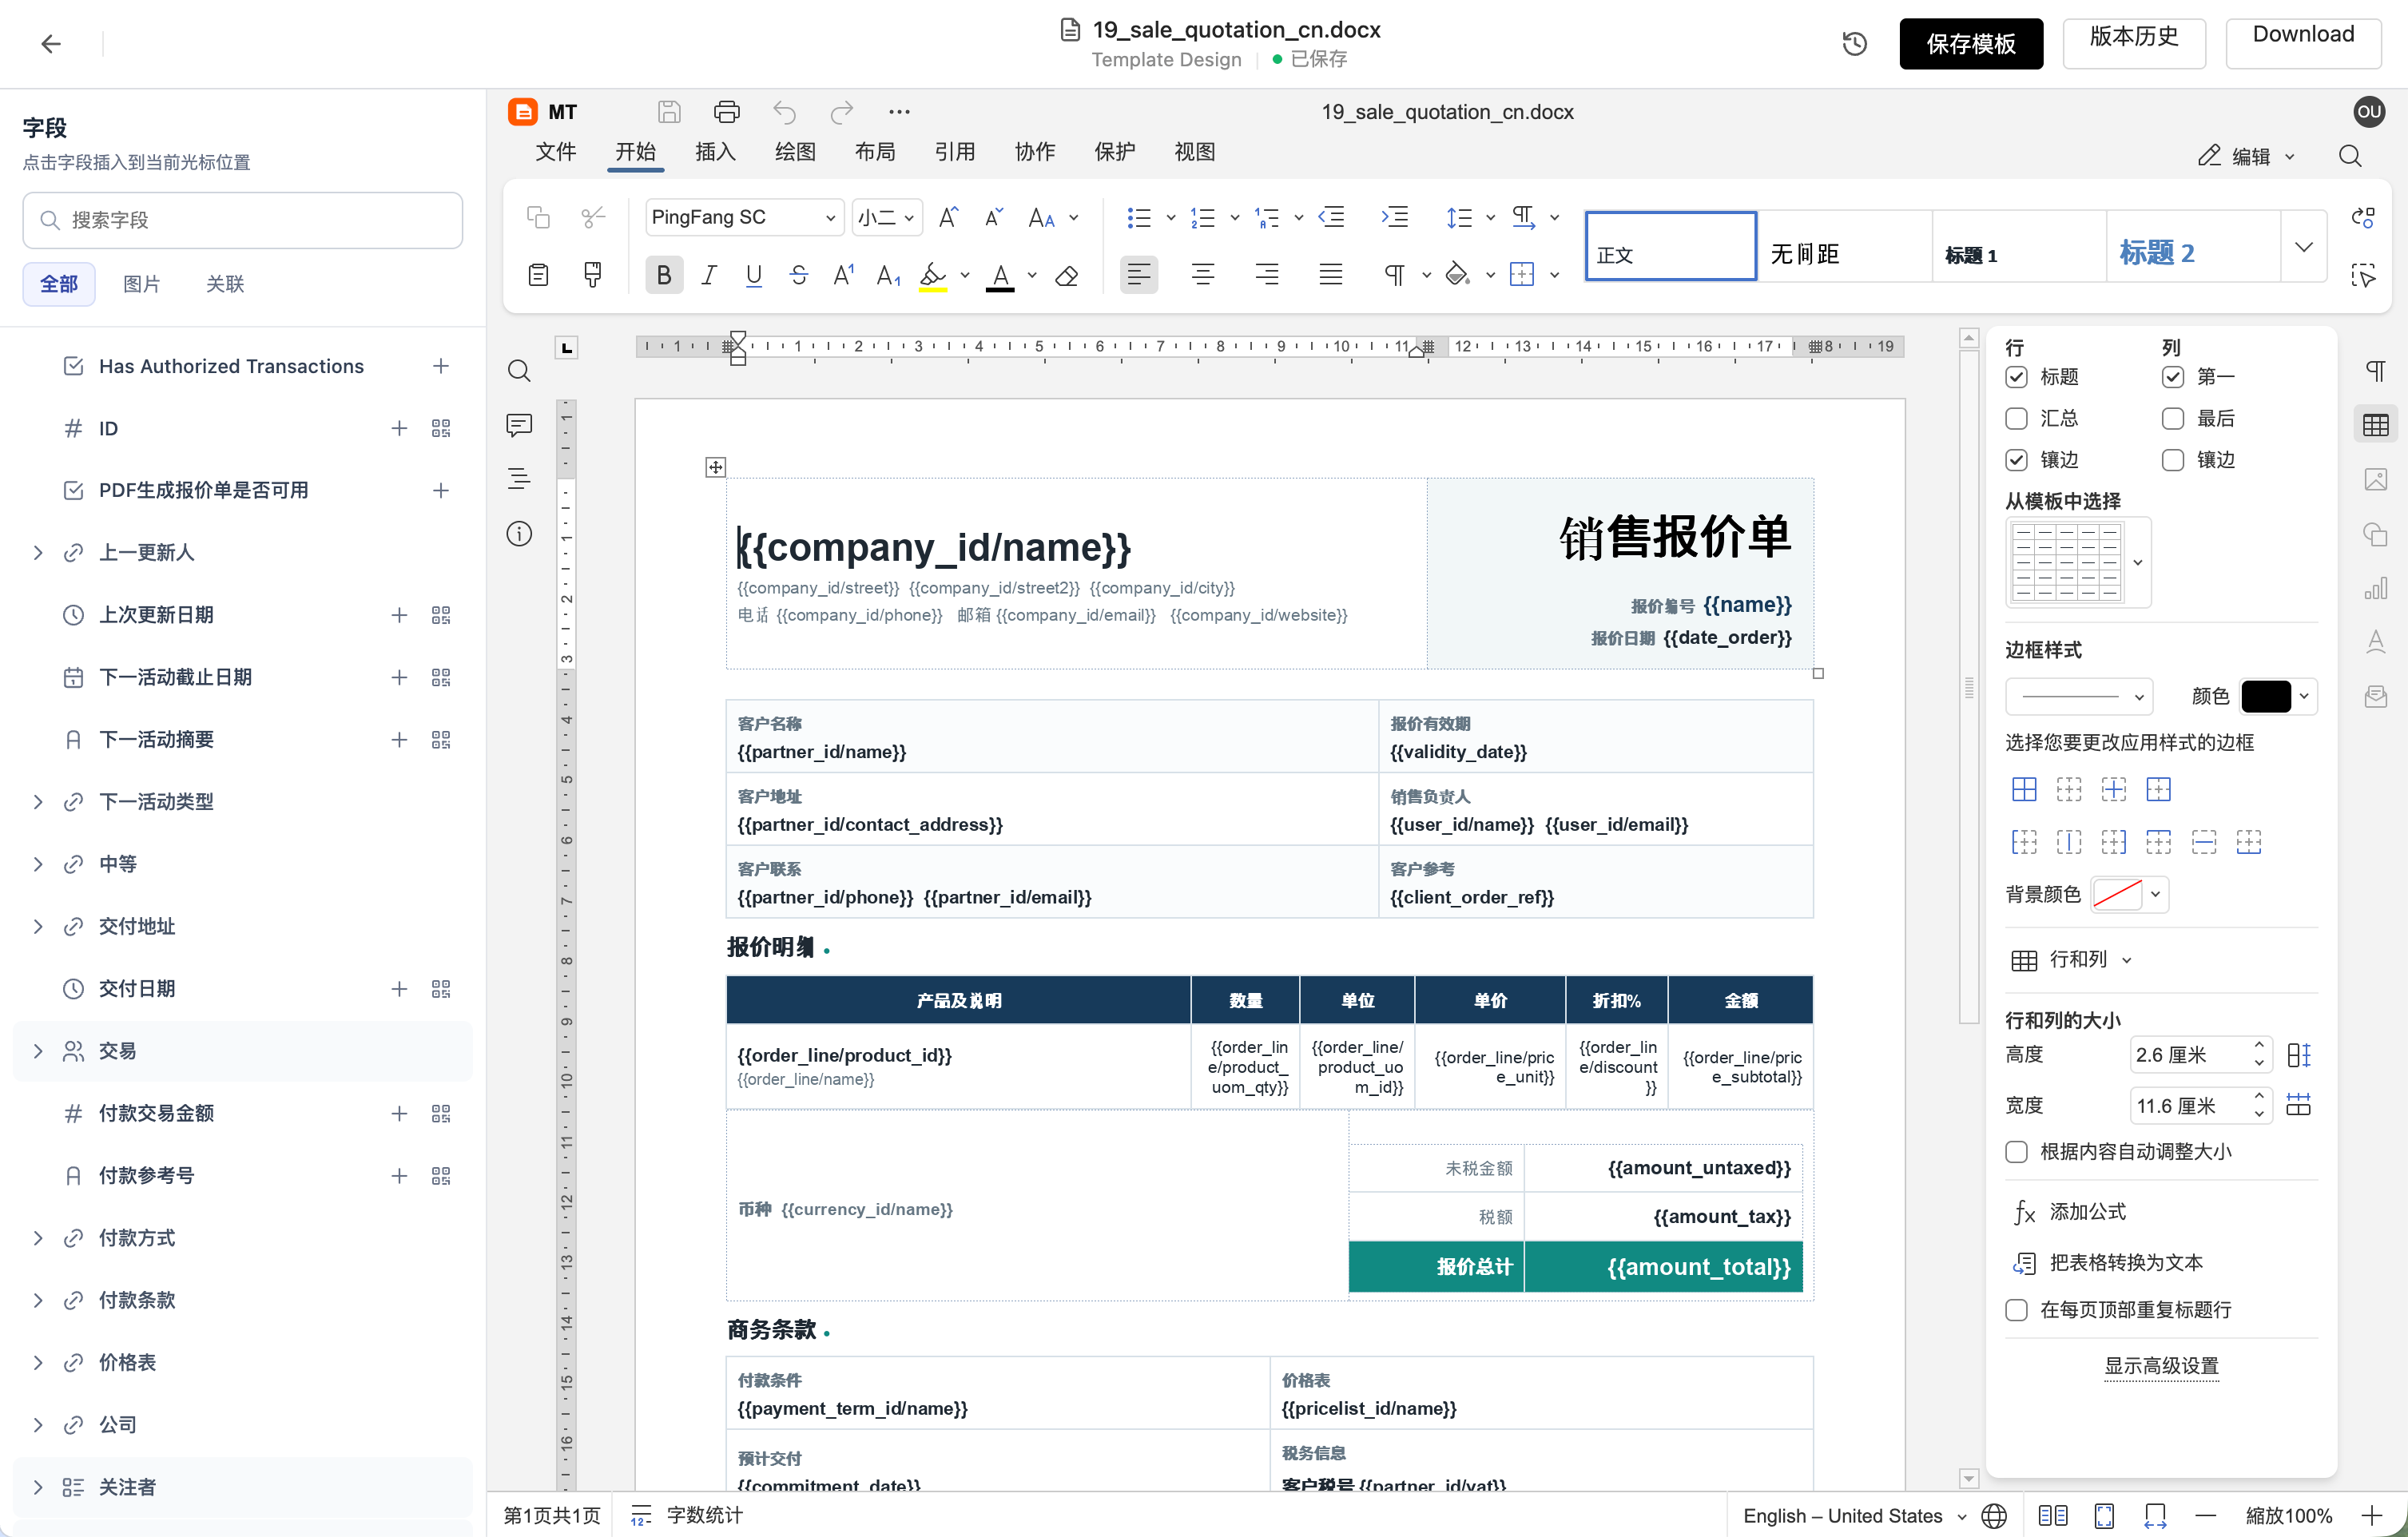Screen dimensions: 2408x1537
Task: Open the 背景颜色 swatch
Action: (x=2128, y=894)
